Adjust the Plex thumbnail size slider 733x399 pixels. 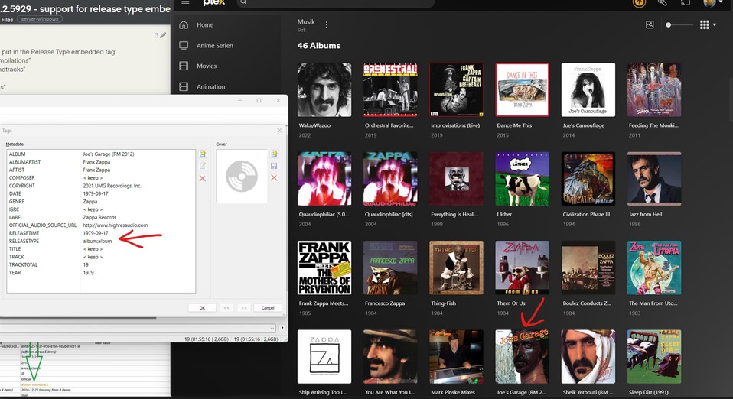[x=679, y=24]
